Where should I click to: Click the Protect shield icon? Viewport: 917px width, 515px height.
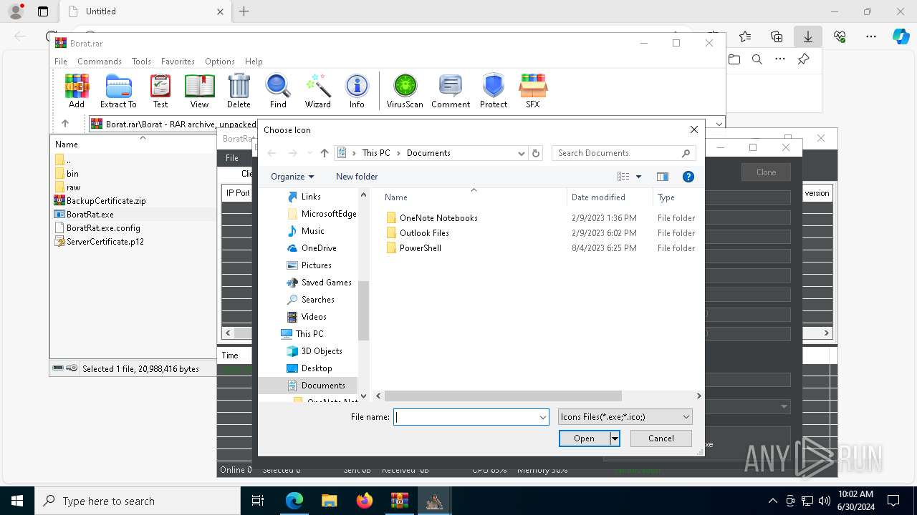pyautogui.click(x=494, y=91)
